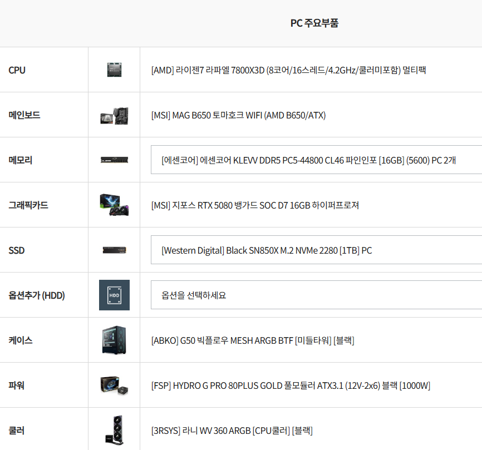Click the AMD 라이젠7 7800X3D product text
The width and height of the screenshot is (482, 450).
[288, 70]
